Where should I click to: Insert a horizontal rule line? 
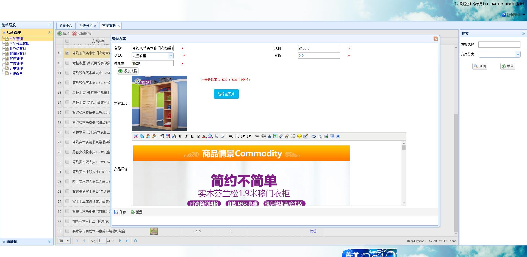[293, 136]
